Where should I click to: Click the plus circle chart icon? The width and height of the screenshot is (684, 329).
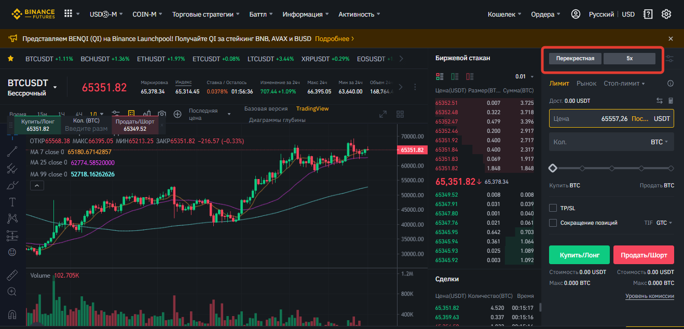pyautogui.click(x=177, y=114)
